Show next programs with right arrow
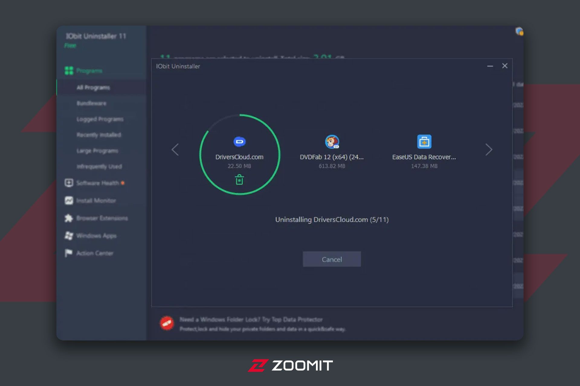 (x=489, y=150)
